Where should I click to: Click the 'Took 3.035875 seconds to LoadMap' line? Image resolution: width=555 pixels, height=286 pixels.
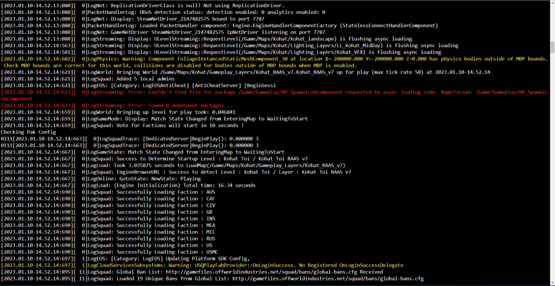(173, 166)
